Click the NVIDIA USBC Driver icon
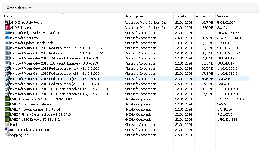This screenshot has height=149, width=259. pos(7,120)
